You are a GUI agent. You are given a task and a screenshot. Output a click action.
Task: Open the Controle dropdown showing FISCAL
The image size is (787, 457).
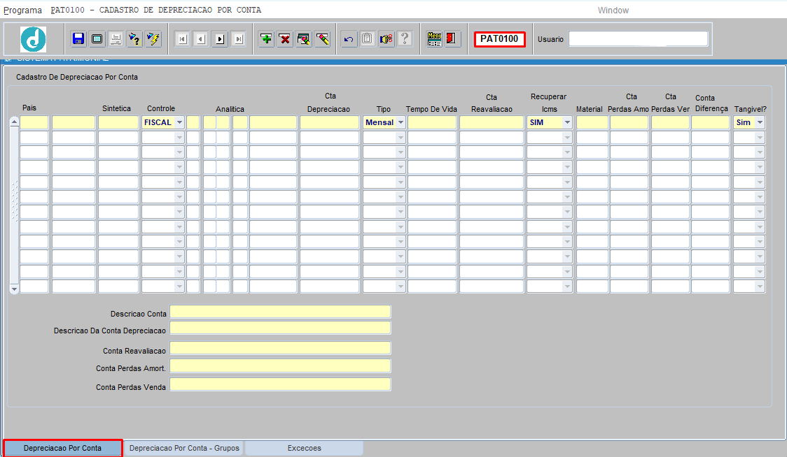[x=179, y=122]
